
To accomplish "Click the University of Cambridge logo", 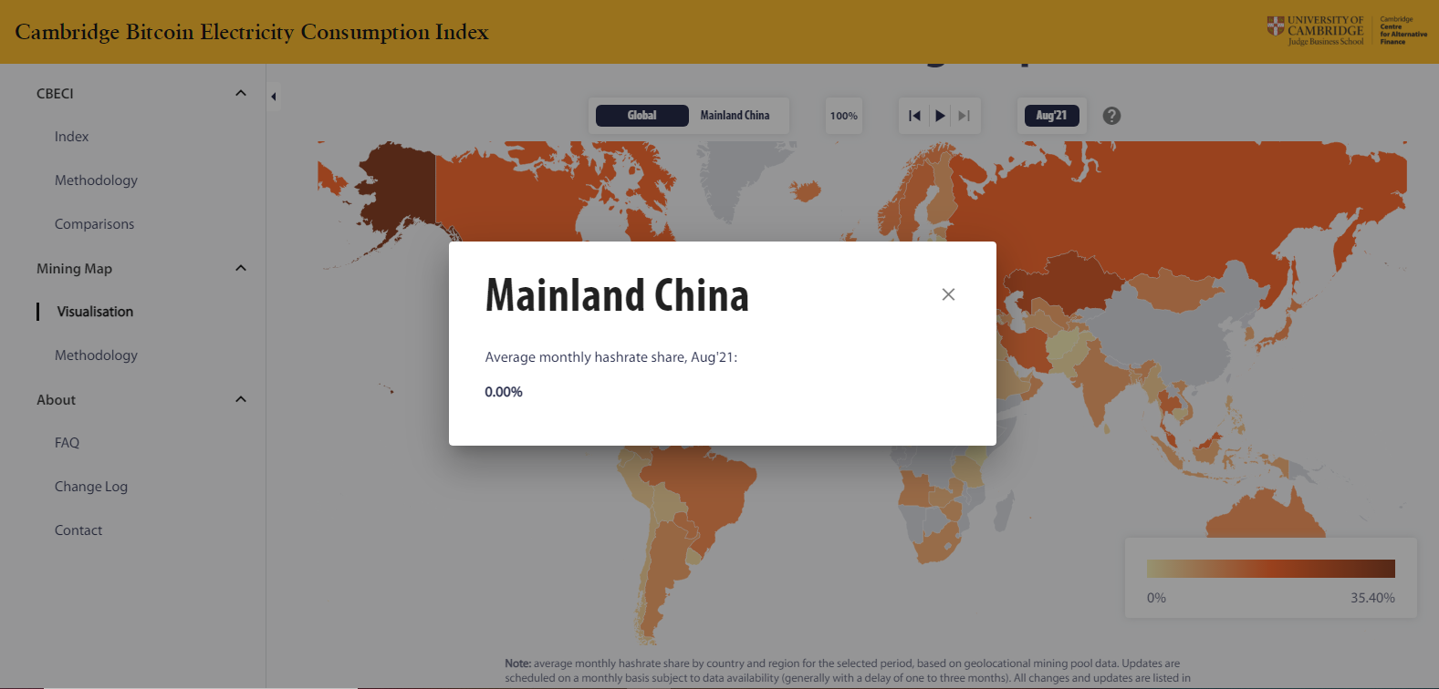I will click(1315, 31).
